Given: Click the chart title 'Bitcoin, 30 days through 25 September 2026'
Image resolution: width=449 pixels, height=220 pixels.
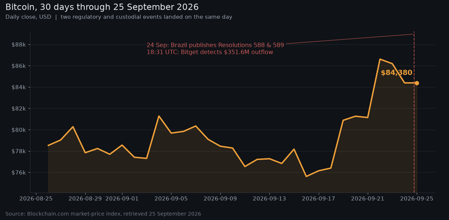Looking at the screenshot, I should point(102,7).
